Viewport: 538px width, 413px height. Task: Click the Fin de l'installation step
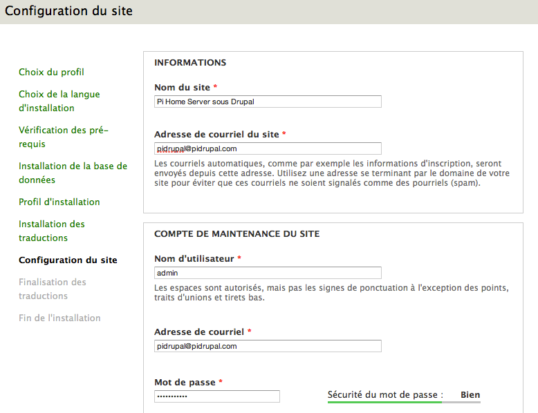(x=59, y=318)
